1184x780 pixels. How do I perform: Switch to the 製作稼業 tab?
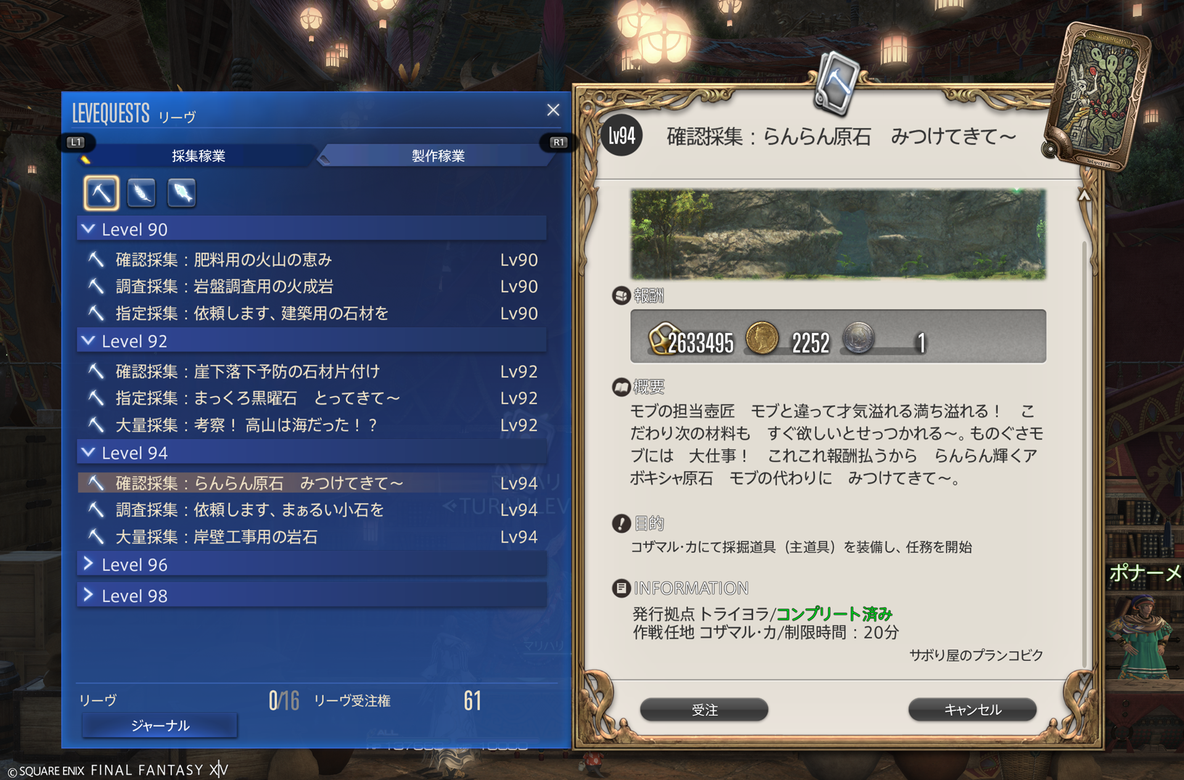(x=438, y=156)
